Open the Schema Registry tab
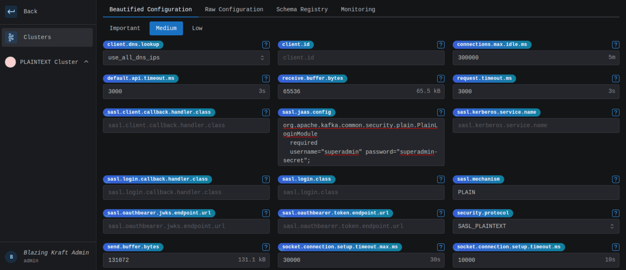Image resolution: width=626 pixels, height=270 pixels. point(302,9)
